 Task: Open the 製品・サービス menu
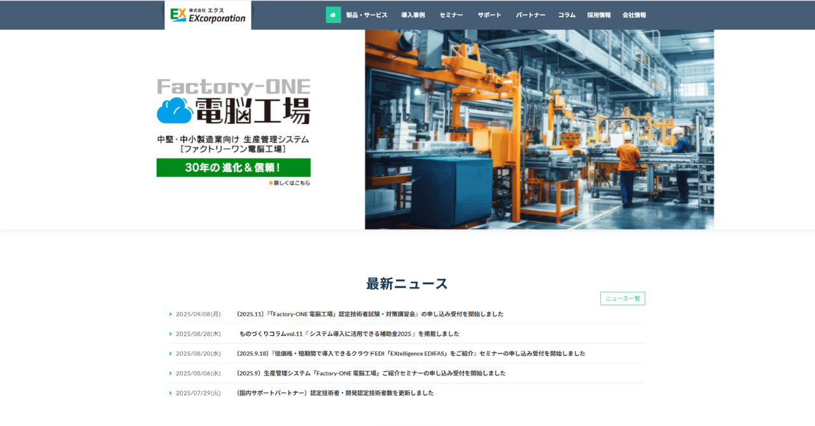pyautogui.click(x=367, y=15)
